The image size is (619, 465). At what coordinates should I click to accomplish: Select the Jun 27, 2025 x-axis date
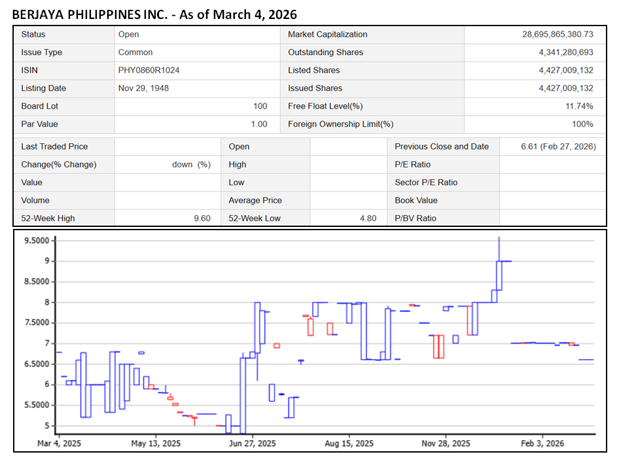[x=252, y=443]
